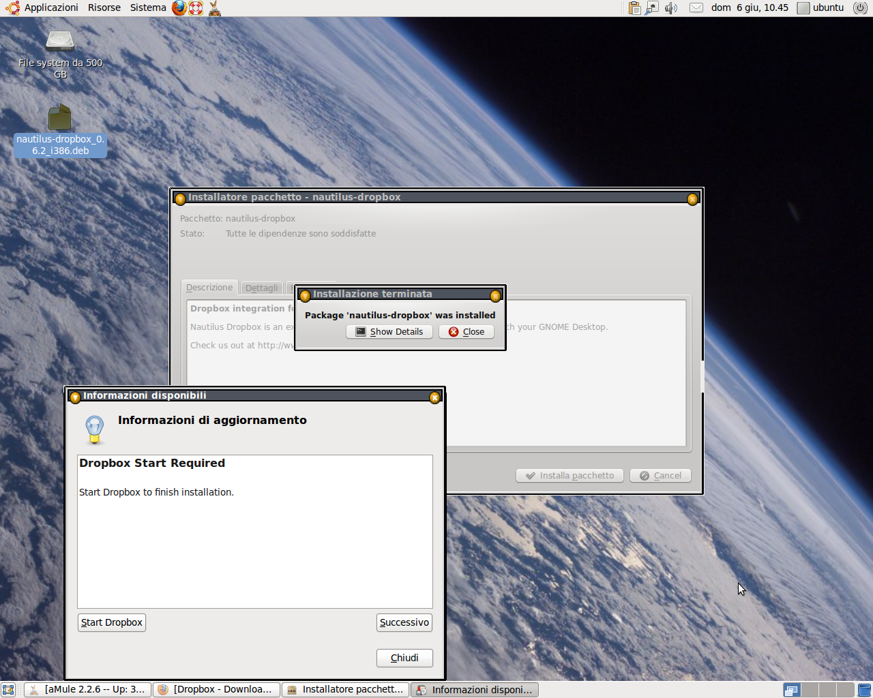Click the trash icon in bottom panel

[864, 690]
